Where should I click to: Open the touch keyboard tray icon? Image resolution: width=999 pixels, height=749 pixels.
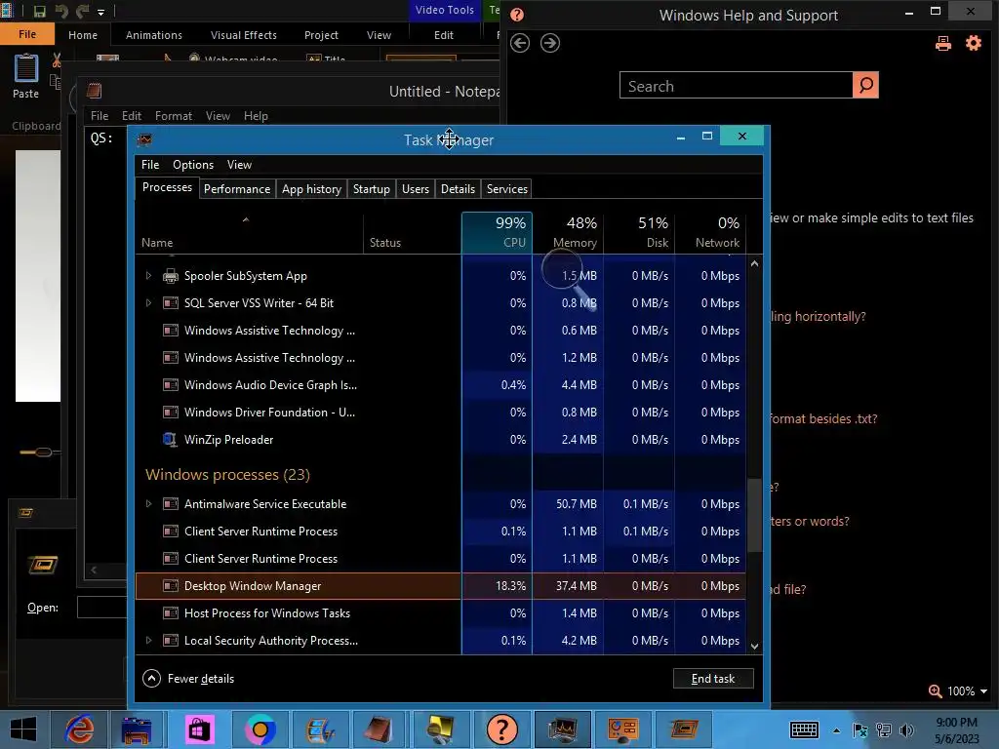click(804, 729)
